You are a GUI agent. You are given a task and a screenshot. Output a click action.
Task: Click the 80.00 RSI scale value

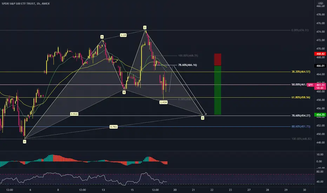320,172
